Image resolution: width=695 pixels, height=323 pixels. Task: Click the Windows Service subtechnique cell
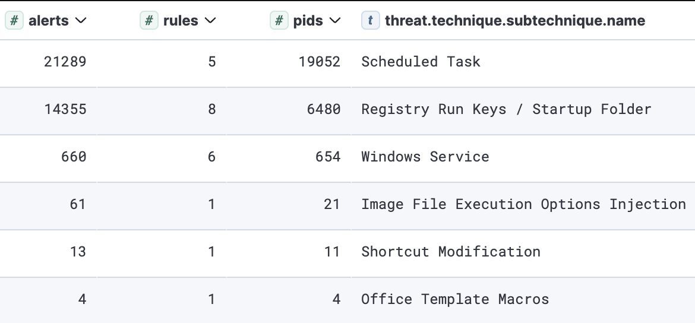tap(425, 157)
